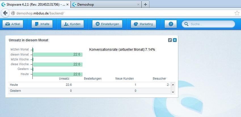Go back with the browser back arrow
Screen dimensions: 241x117
pyautogui.click(x=5, y=13)
